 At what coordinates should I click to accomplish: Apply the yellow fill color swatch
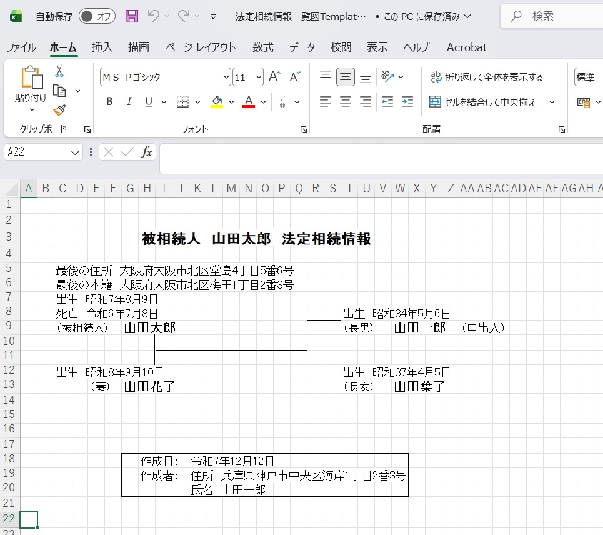(x=217, y=102)
